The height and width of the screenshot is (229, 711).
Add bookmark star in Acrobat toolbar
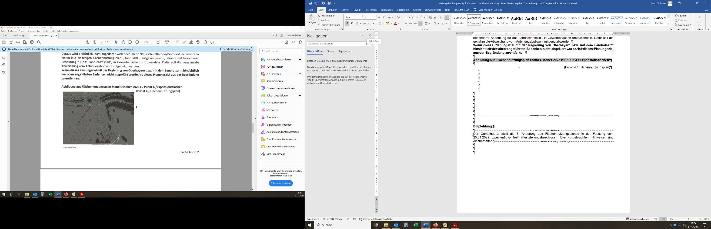(11, 42)
